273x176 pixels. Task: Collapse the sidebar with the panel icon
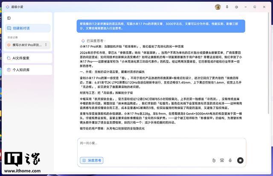point(9,18)
